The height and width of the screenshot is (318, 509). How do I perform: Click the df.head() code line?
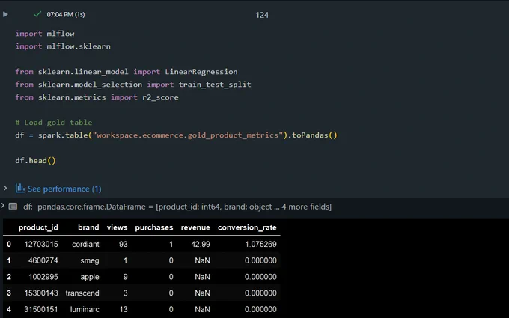pos(35,161)
